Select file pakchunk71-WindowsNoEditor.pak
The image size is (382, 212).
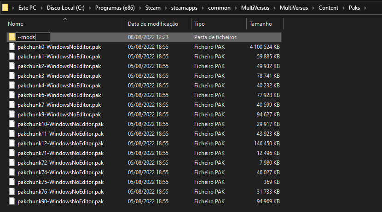(61, 153)
